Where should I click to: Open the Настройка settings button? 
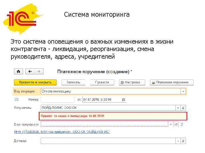(132, 82)
